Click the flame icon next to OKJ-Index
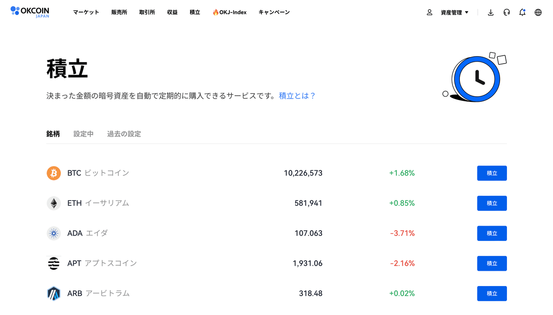The height and width of the screenshot is (315, 553). pyautogui.click(x=215, y=12)
